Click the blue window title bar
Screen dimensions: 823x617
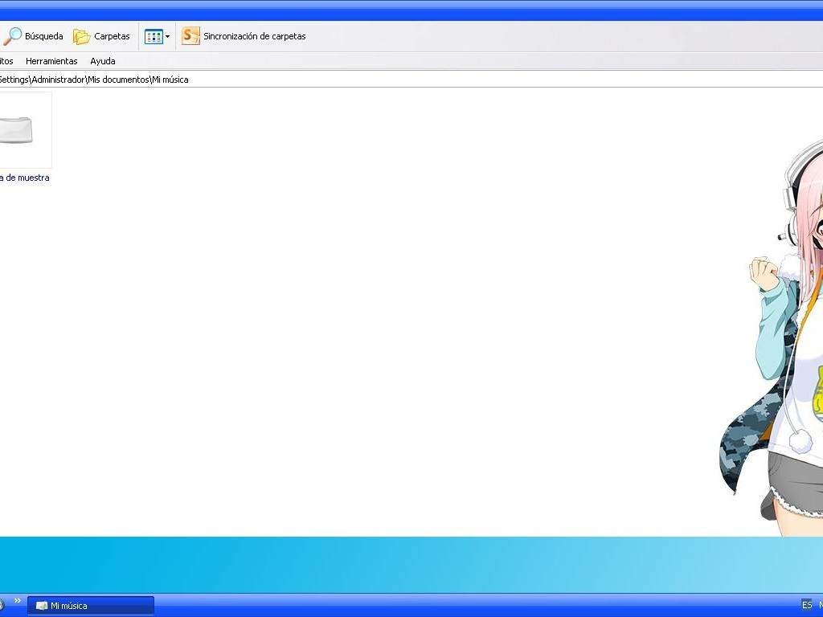411,10
